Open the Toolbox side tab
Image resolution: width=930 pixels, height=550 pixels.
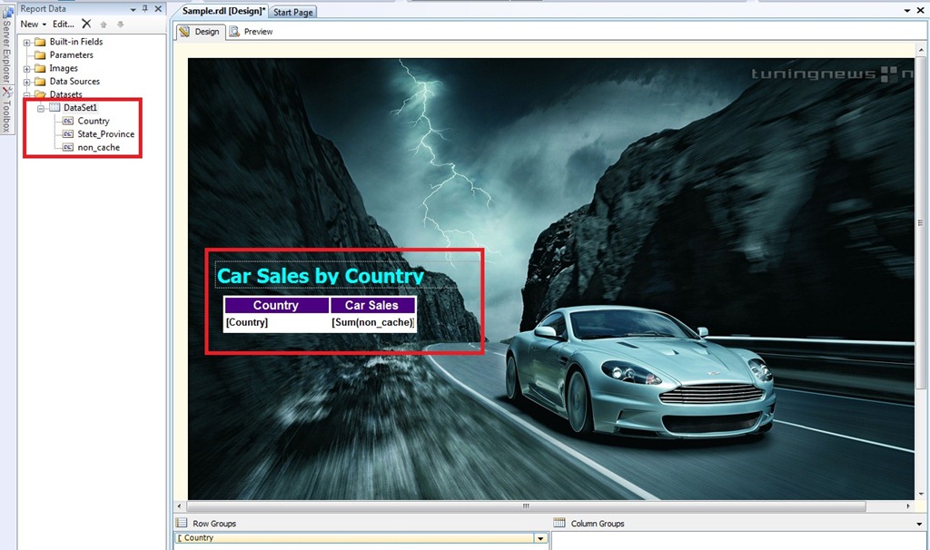[6, 111]
